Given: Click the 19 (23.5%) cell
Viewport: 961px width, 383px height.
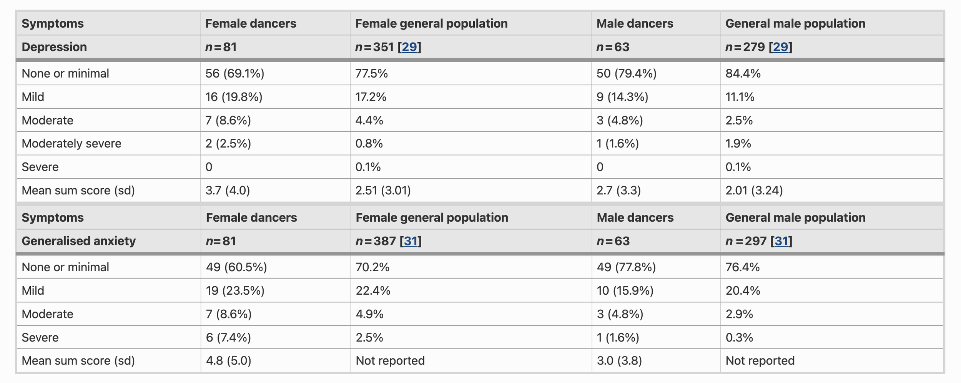Looking at the screenshot, I should [235, 290].
